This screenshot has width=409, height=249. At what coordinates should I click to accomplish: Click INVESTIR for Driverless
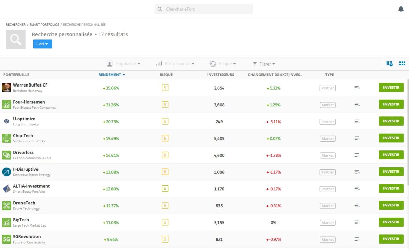point(391,155)
